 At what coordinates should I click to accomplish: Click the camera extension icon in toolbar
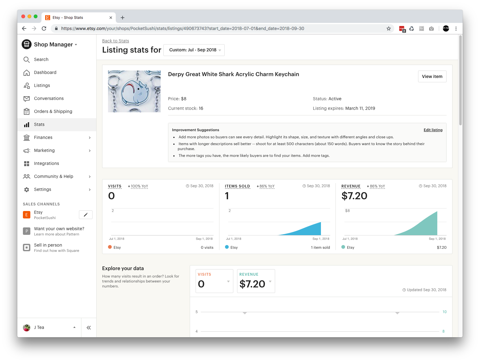[431, 28]
